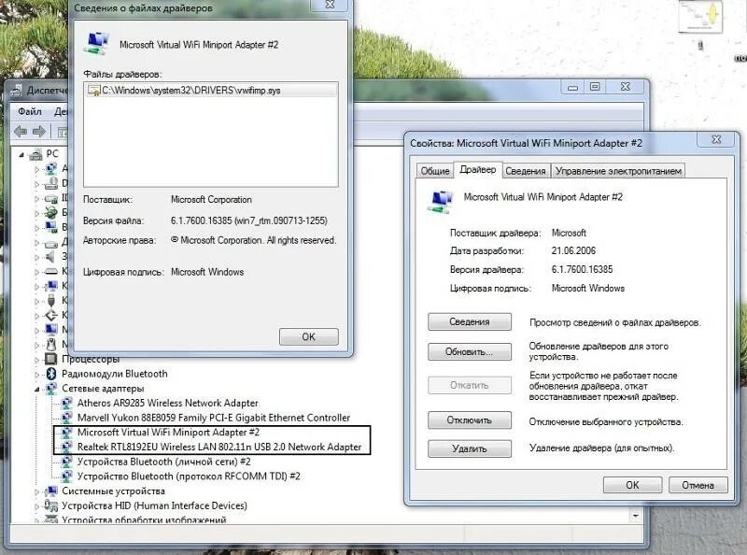747x555 pixels.
Task: Expand the mouse icon category node
Action: click(36, 345)
